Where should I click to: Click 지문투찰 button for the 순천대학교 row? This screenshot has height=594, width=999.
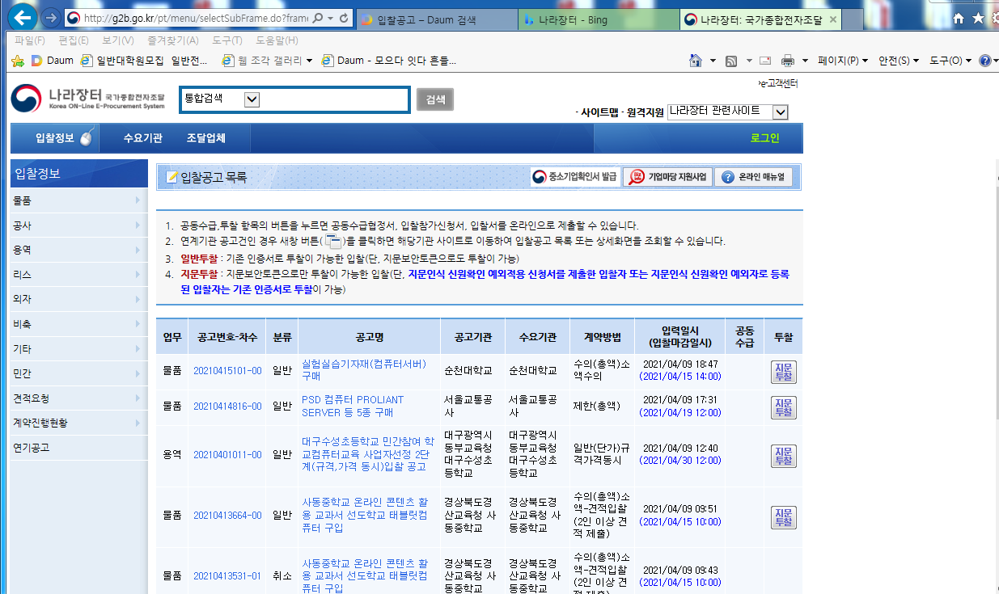pyautogui.click(x=783, y=371)
